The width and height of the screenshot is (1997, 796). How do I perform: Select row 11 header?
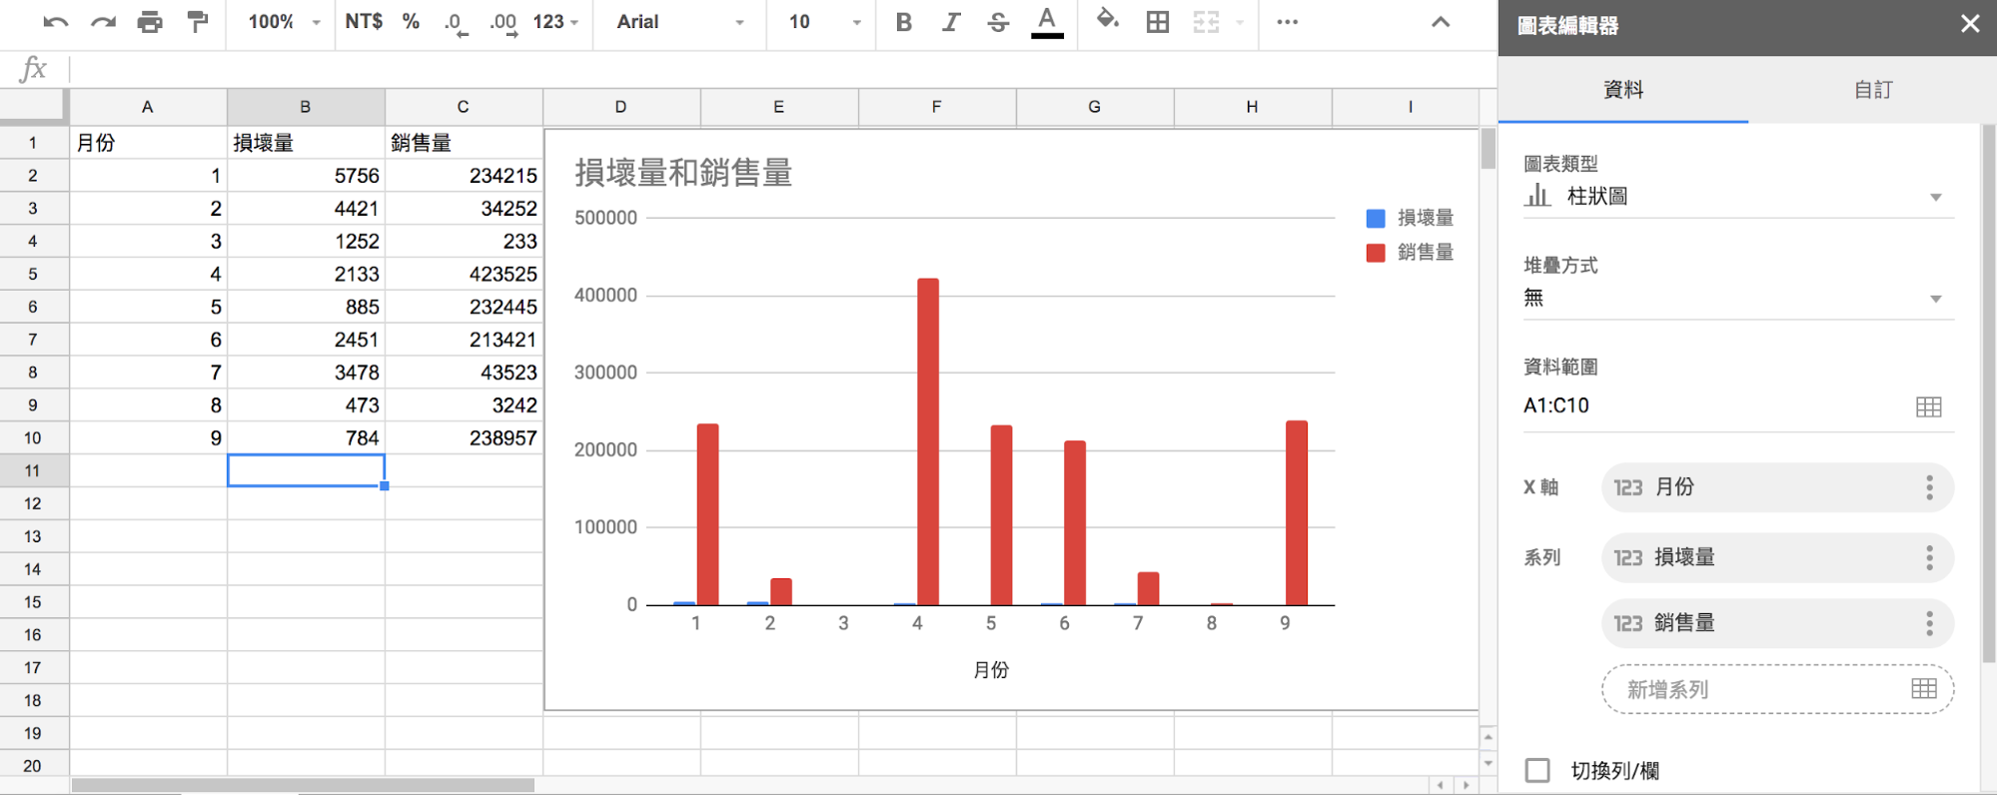[x=34, y=470]
